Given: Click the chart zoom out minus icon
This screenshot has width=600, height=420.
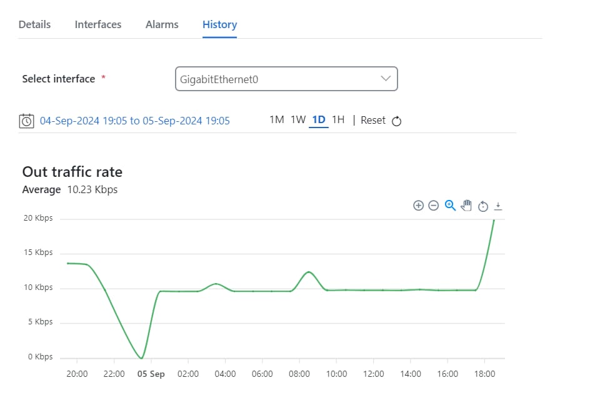Looking at the screenshot, I should pos(433,206).
